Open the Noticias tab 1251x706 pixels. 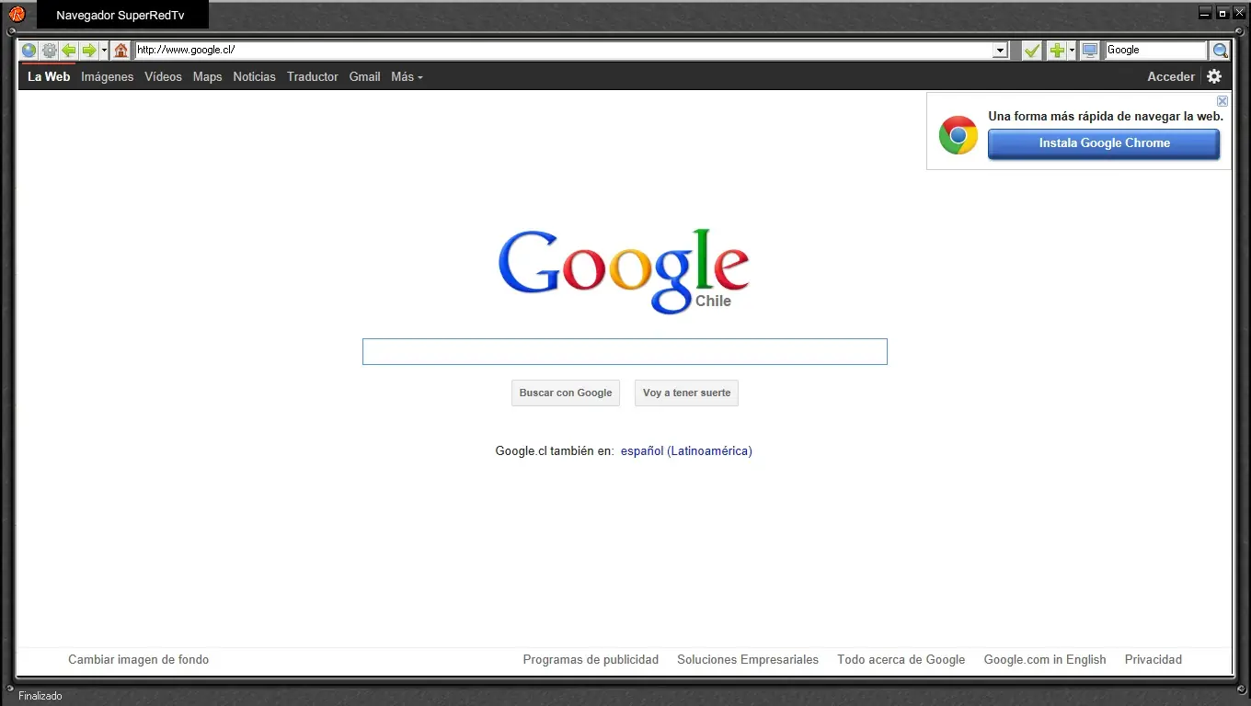click(254, 77)
